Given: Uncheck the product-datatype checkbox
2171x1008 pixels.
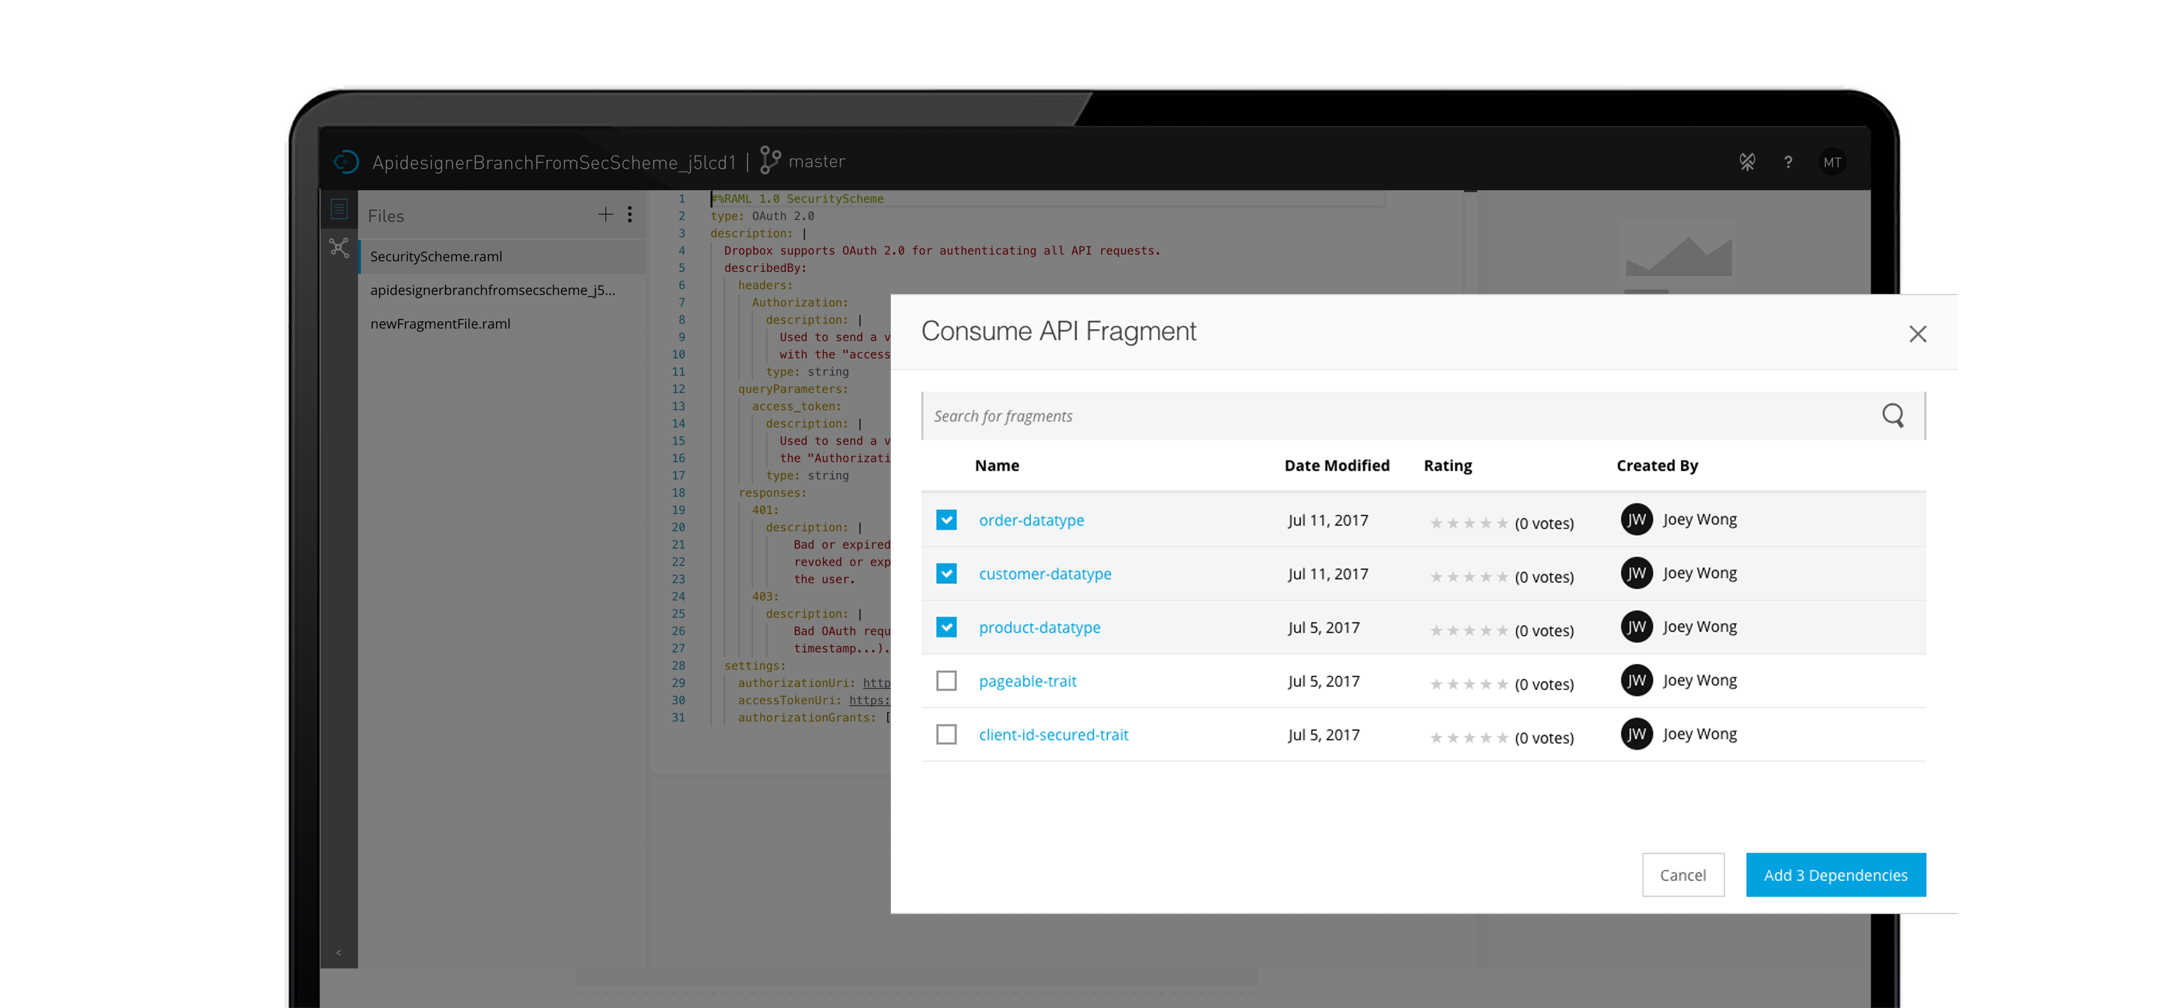Looking at the screenshot, I should (x=947, y=627).
